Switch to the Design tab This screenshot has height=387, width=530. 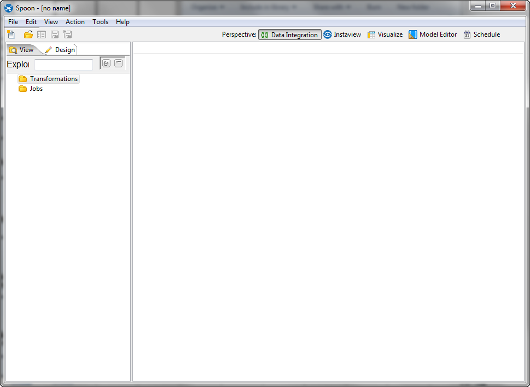61,50
